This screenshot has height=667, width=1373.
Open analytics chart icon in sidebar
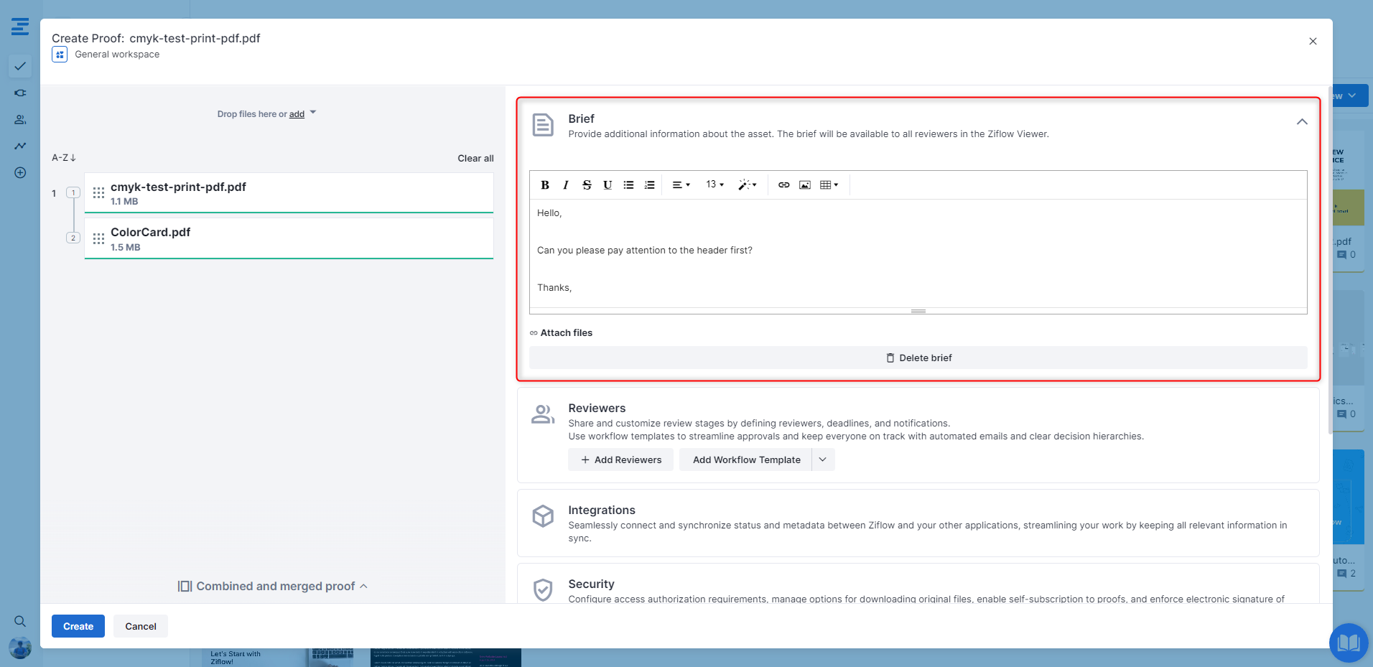click(x=20, y=146)
